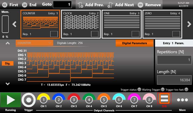This screenshot has height=113, width=193.
Task: Open the More options ellipsis
Action: click(182, 100)
